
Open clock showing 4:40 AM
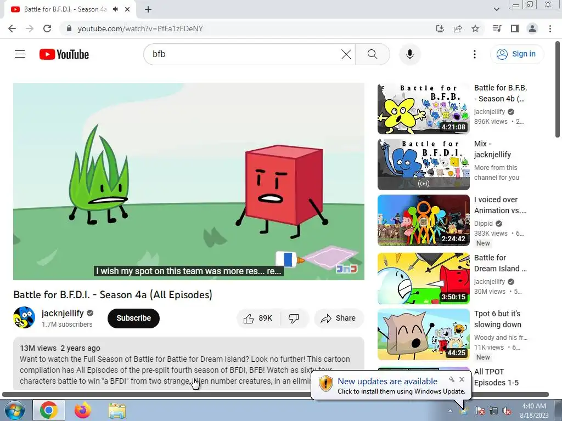(x=534, y=411)
